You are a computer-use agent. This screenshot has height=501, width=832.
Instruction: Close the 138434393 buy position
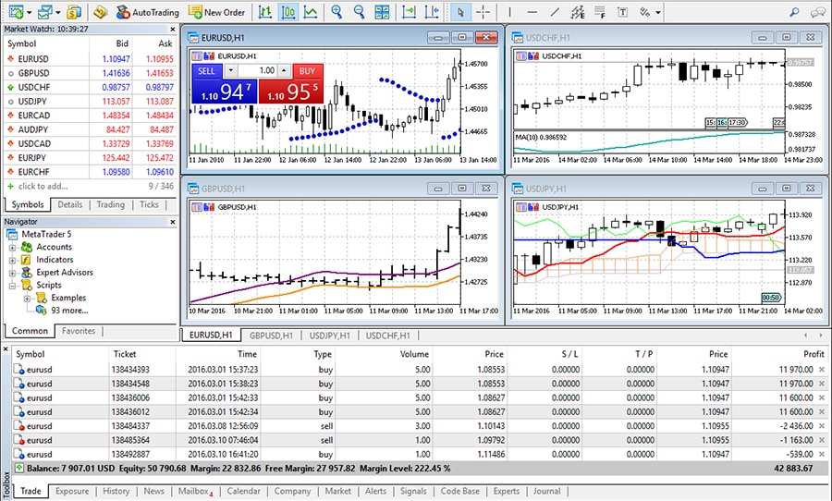822,370
